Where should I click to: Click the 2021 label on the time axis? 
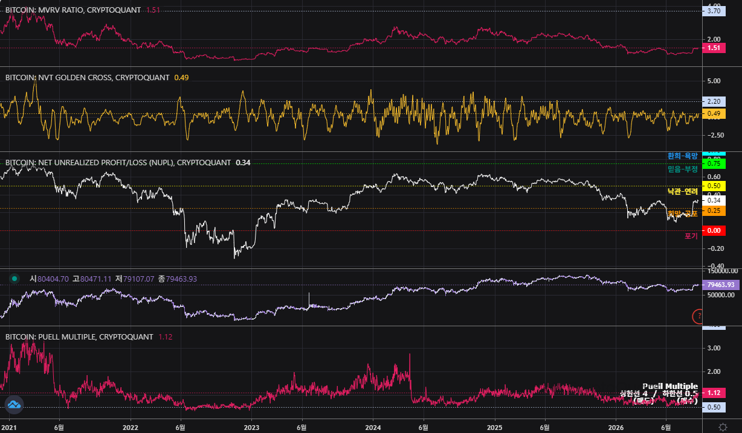[9, 427]
